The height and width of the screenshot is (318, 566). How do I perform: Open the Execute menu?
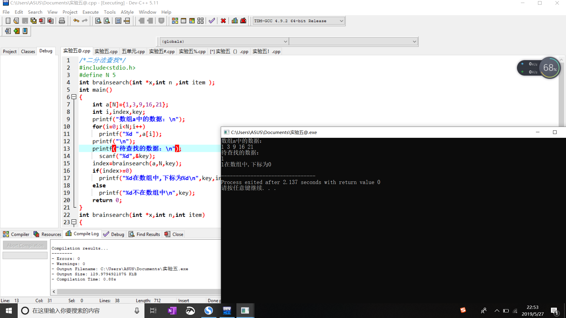(x=91, y=12)
